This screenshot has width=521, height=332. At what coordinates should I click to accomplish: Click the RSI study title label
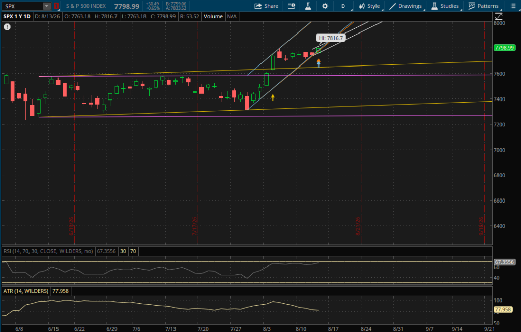pos(48,251)
